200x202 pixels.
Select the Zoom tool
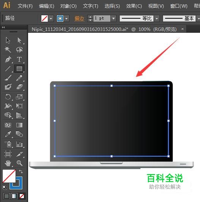pyautogui.click(x=19, y=163)
